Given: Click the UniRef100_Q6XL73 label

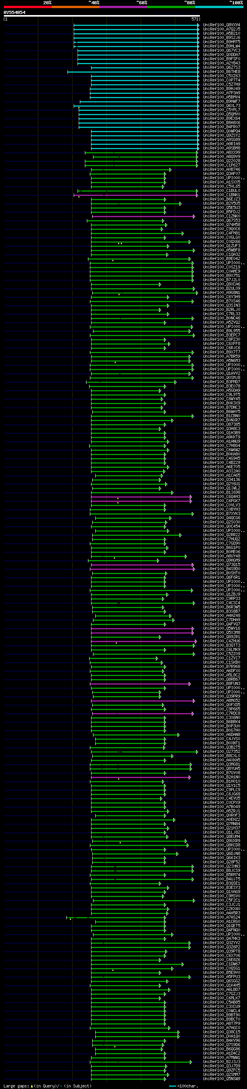Looking at the screenshot, I should pyautogui.click(x=222, y=106).
